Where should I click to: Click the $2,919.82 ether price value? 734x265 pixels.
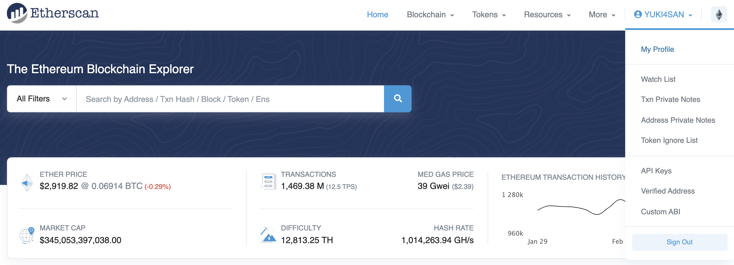click(x=59, y=186)
